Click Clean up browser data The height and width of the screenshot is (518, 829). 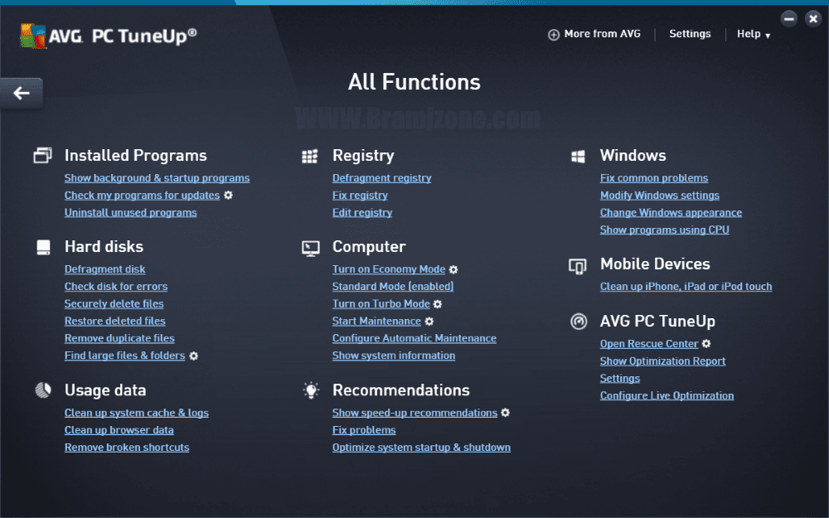pyautogui.click(x=119, y=430)
